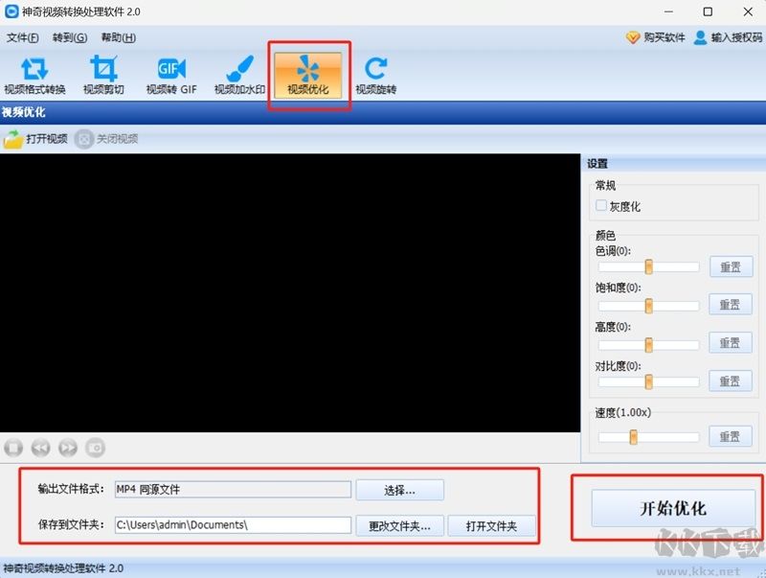The height and width of the screenshot is (578, 766).
Task: Adjust the 速度 speed slider
Action: [634, 436]
